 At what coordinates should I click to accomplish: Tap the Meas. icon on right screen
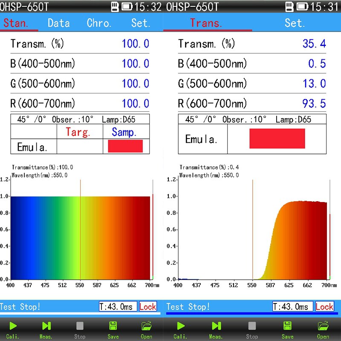pos(217,326)
